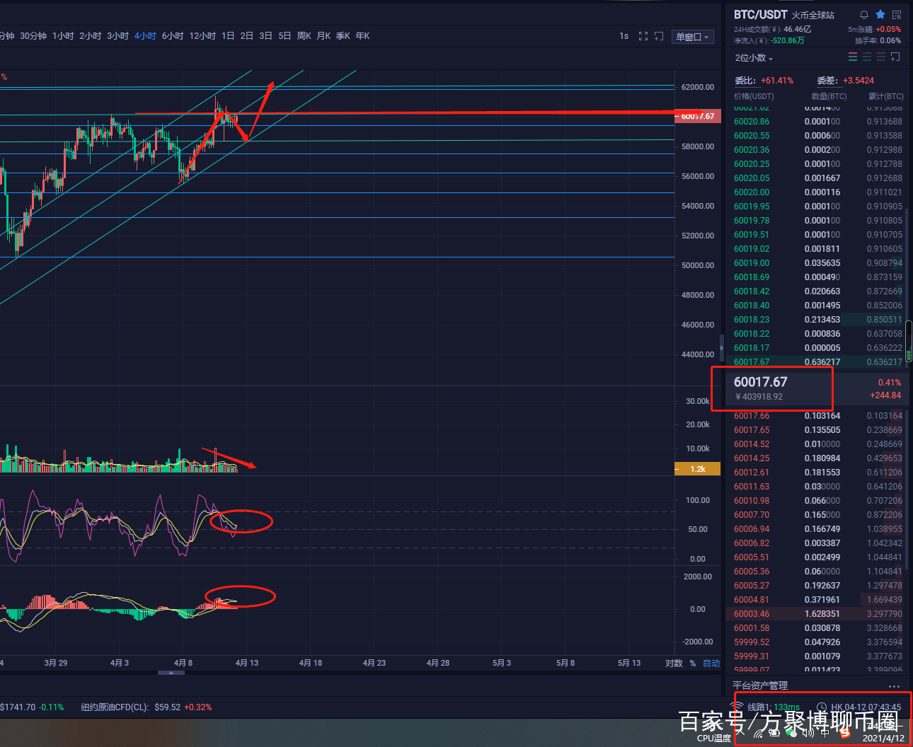
Task: Show sell-orders-only order book view
Action: coord(881,57)
